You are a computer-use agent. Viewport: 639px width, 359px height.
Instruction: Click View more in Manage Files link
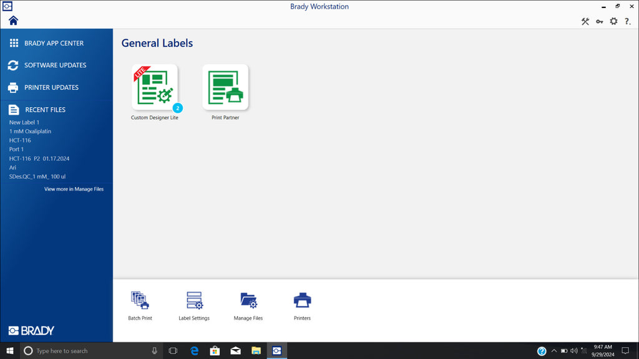[74, 189]
